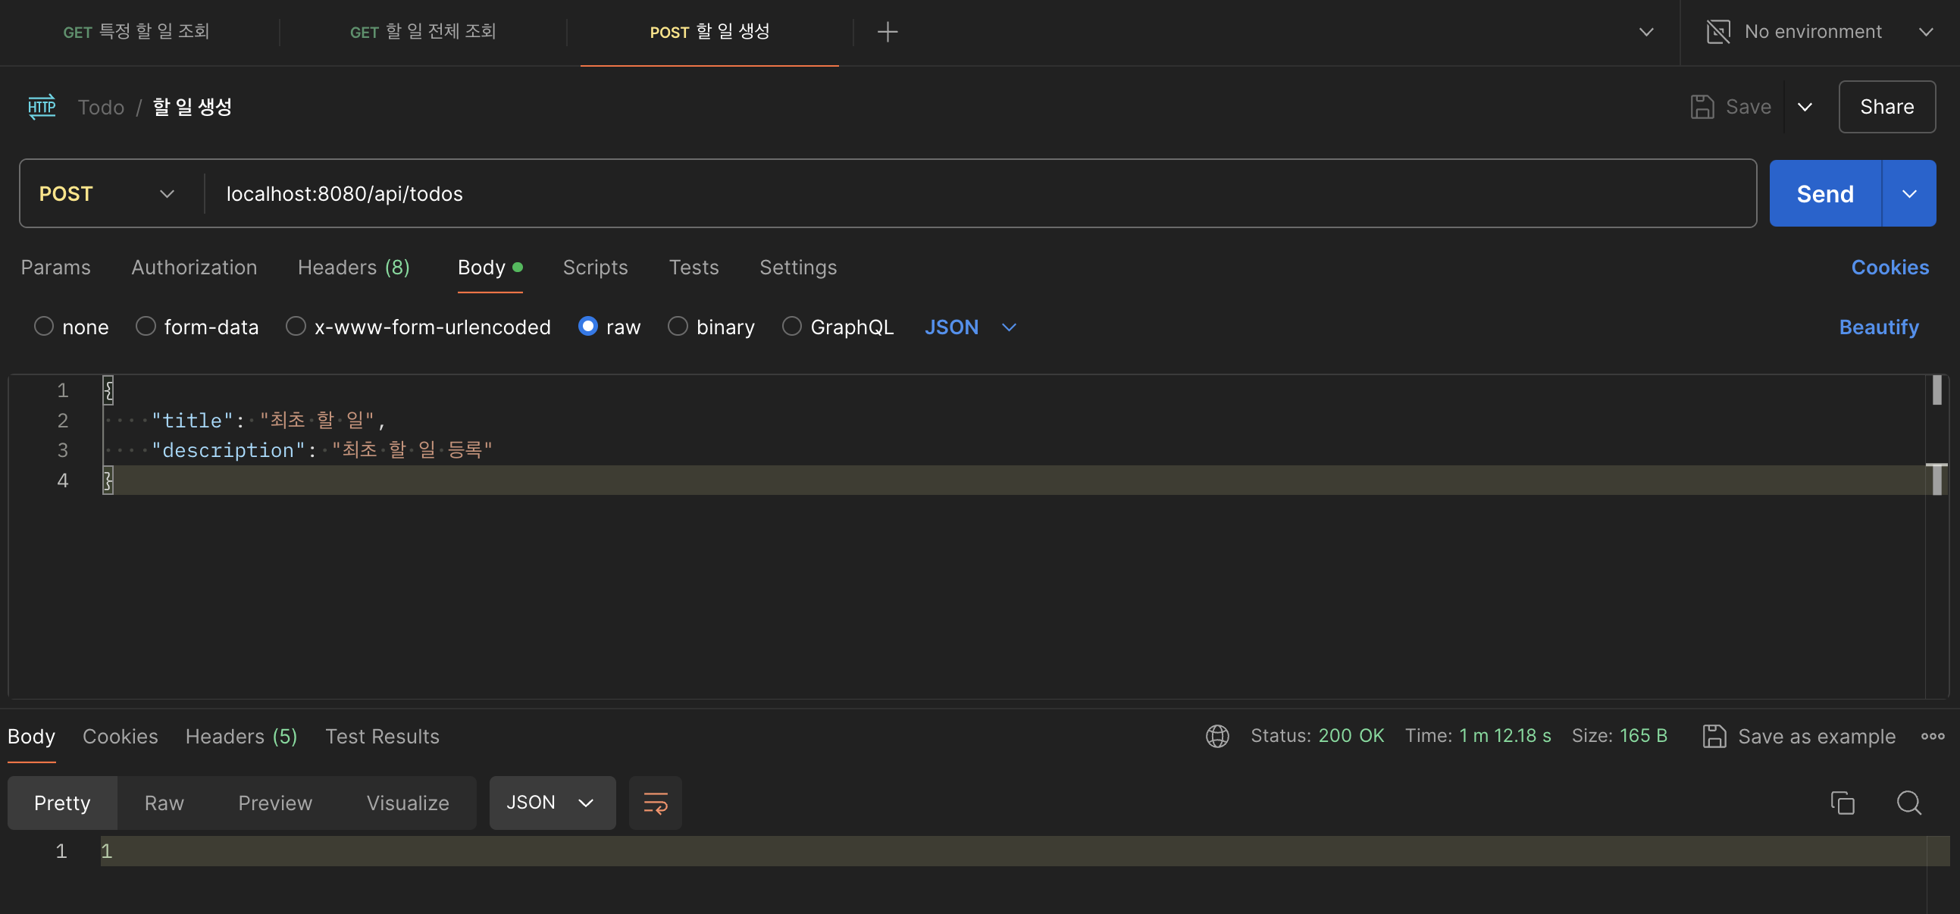Open the three-dots response options menu
This screenshot has width=1960, height=914.
(1932, 736)
